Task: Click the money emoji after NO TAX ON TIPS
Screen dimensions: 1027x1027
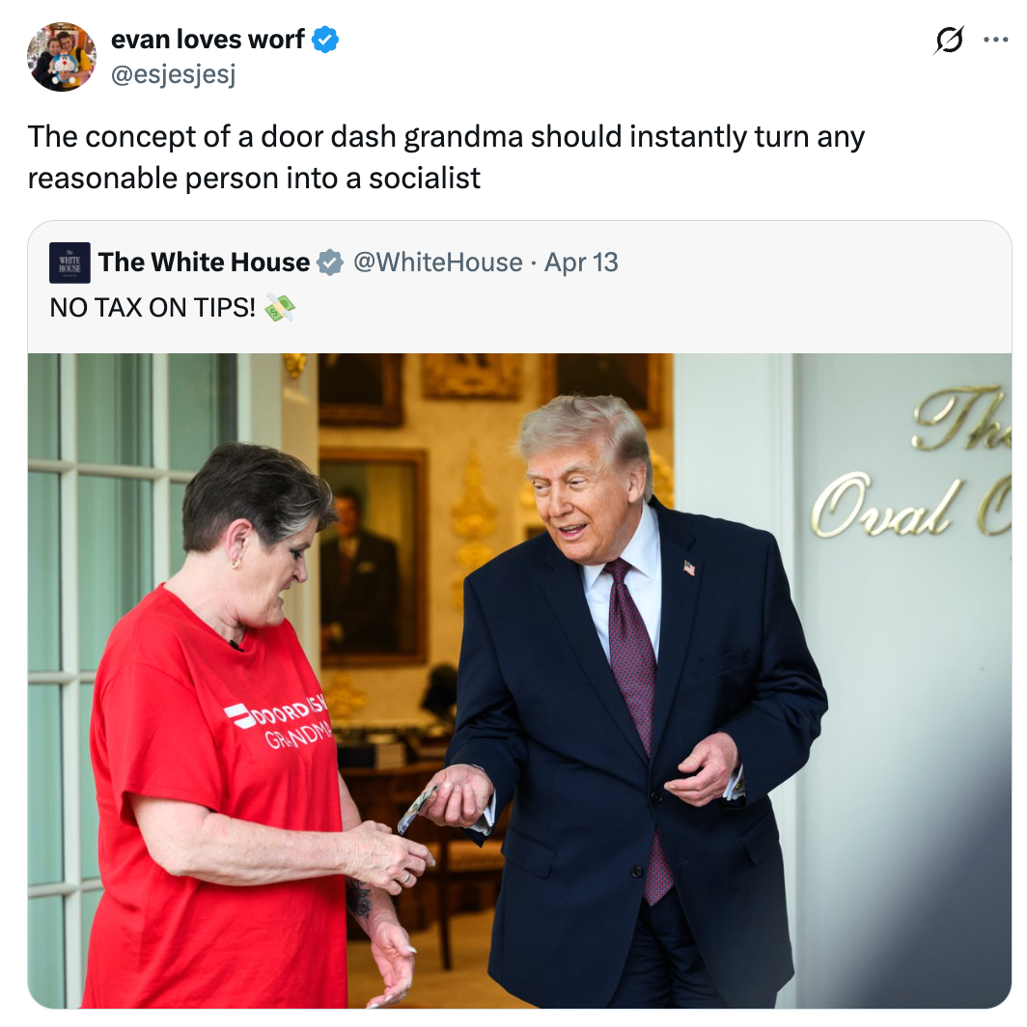Action: [280, 307]
